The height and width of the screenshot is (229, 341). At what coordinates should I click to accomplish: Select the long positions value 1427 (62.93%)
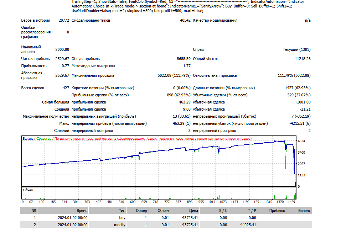pyautogui.click(x=298, y=88)
